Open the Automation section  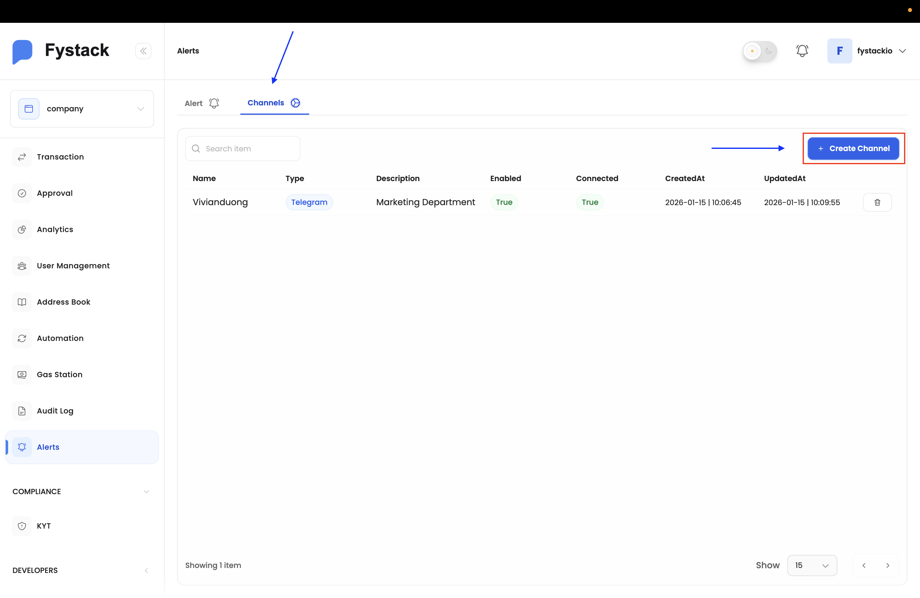pyautogui.click(x=60, y=338)
